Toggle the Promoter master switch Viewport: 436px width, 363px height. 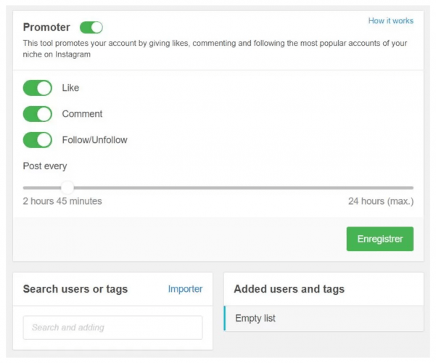point(91,28)
